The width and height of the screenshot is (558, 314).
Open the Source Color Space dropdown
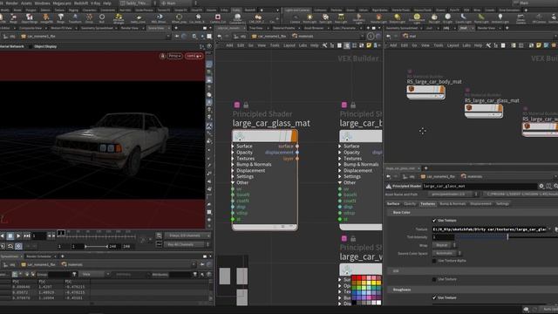click(446, 253)
